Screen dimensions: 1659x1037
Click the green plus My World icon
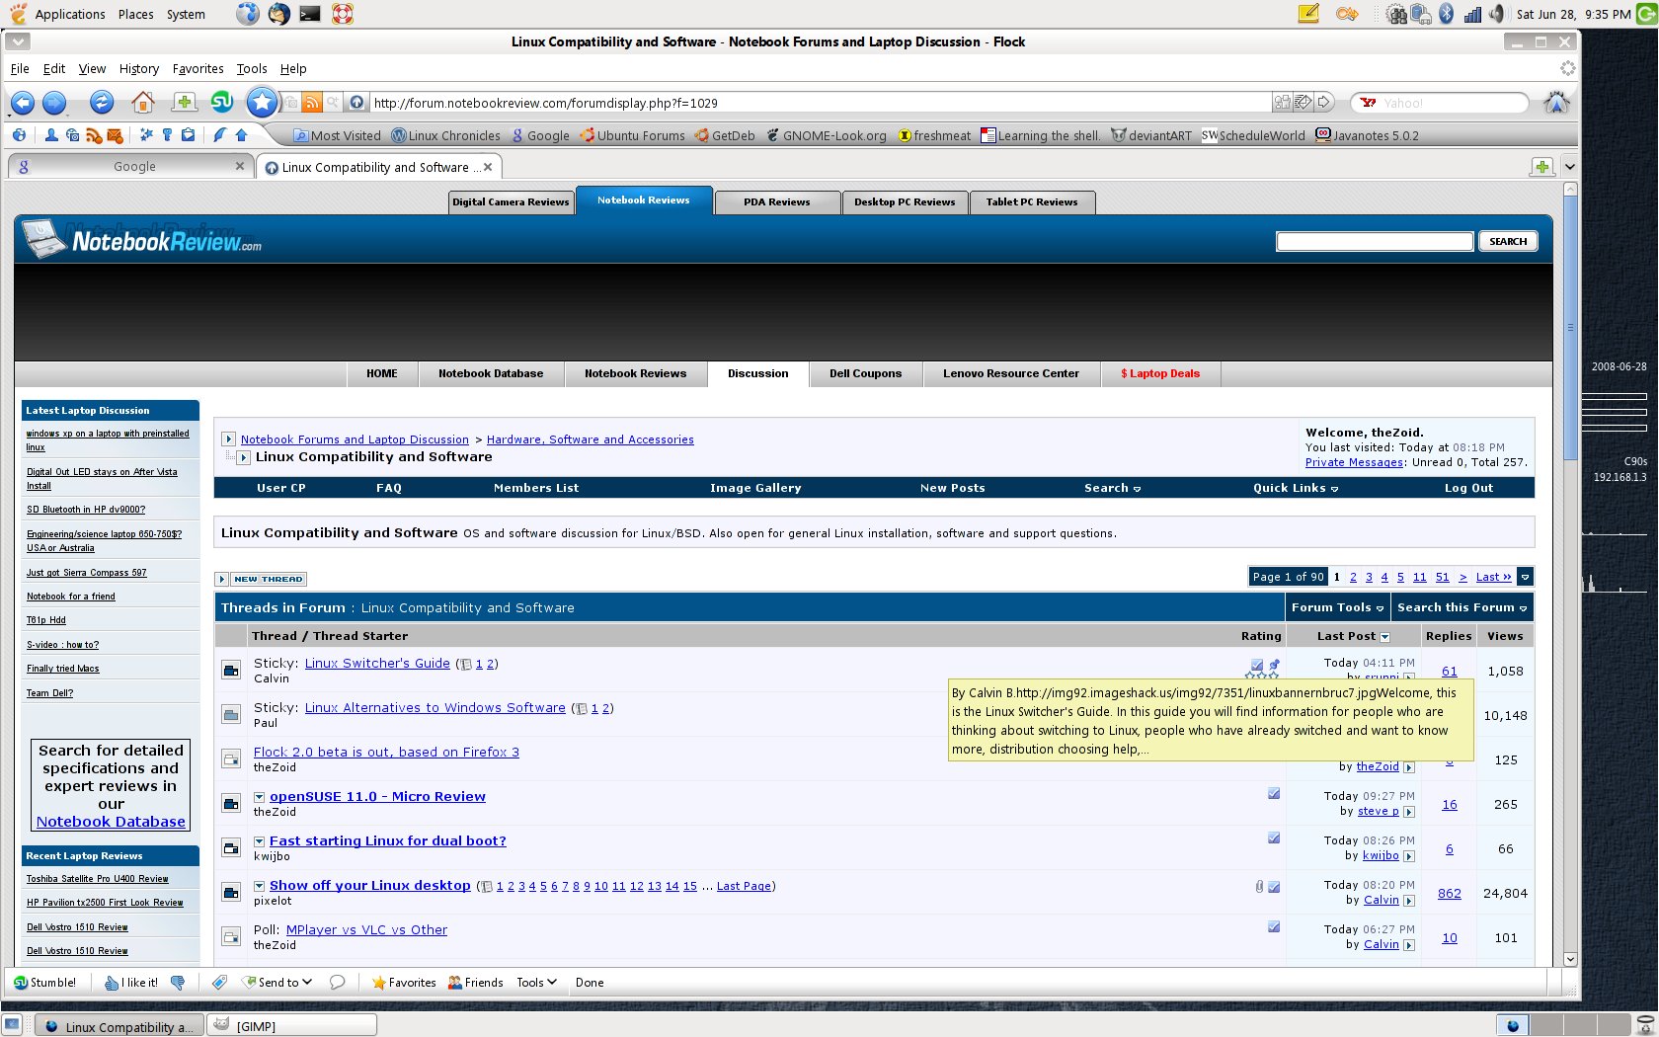click(184, 102)
